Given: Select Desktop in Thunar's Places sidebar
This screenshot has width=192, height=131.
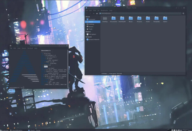Looking at the screenshot, I should click(93, 24).
